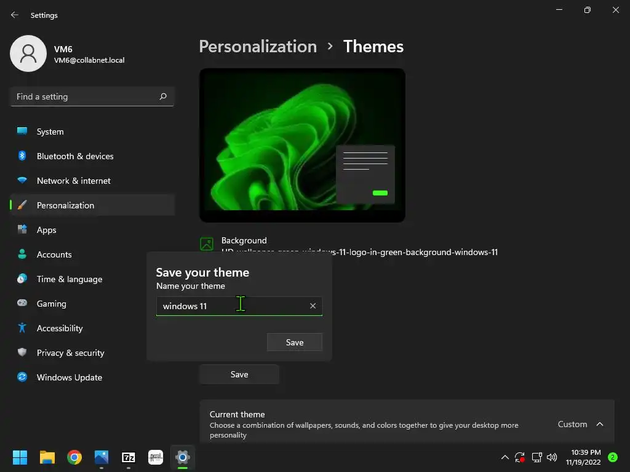
Task: Click the Time & language clock icon
Action: click(22, 278)
